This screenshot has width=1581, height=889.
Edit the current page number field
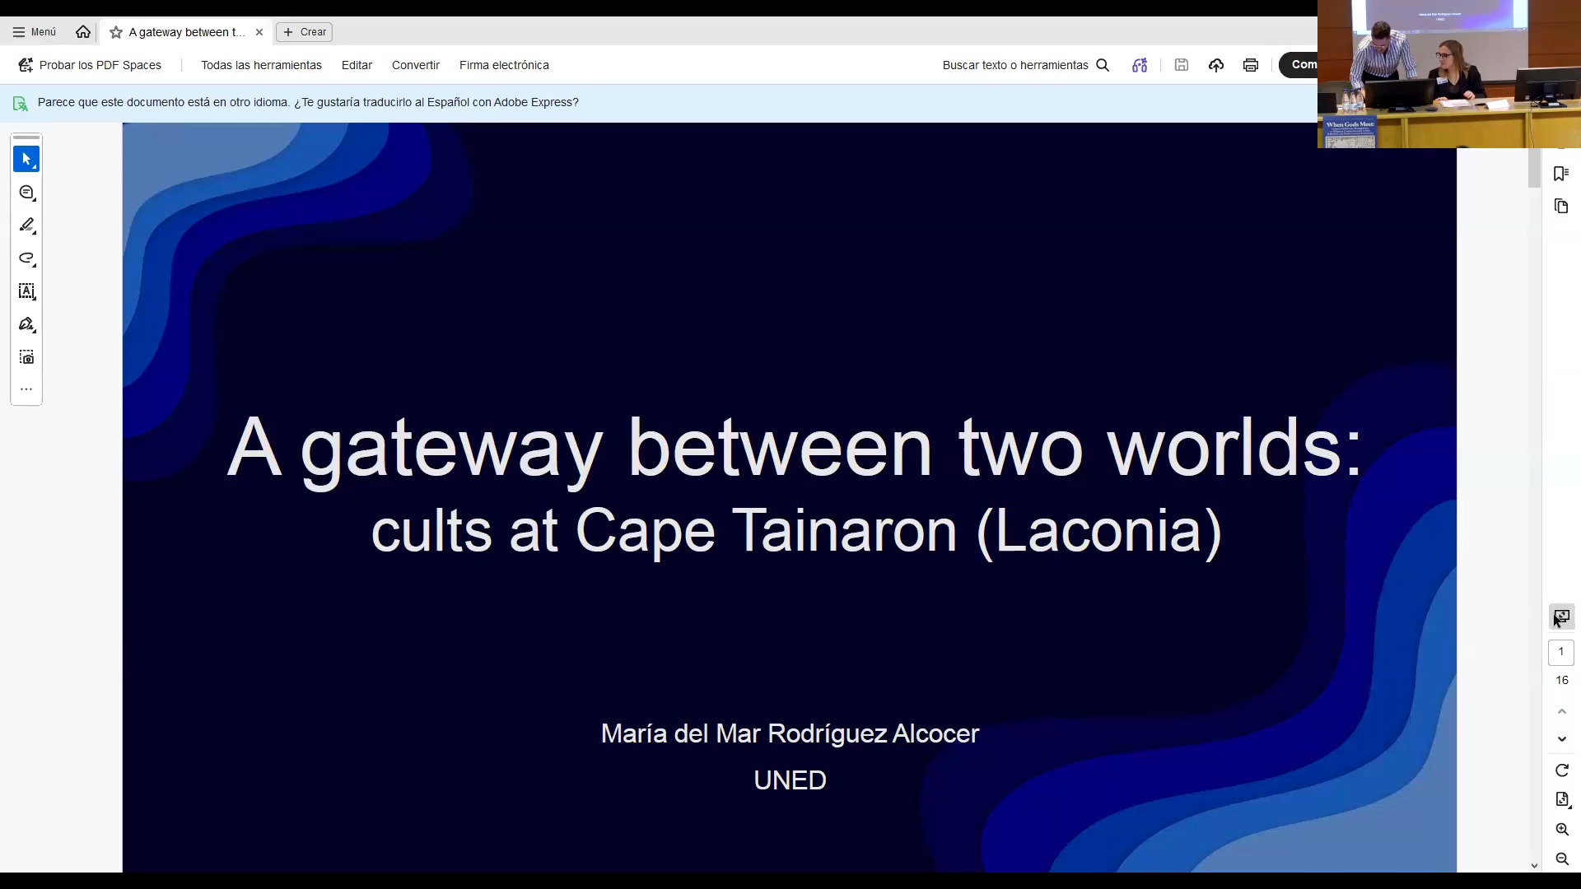[1561, 652]
